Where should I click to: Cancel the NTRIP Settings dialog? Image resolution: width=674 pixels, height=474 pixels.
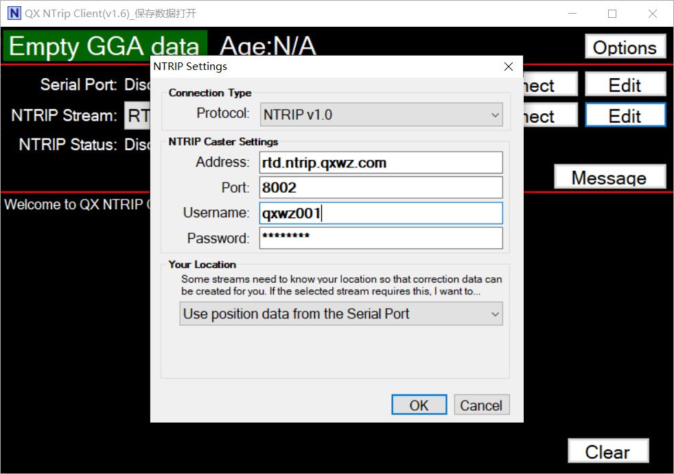coord(481,405)
